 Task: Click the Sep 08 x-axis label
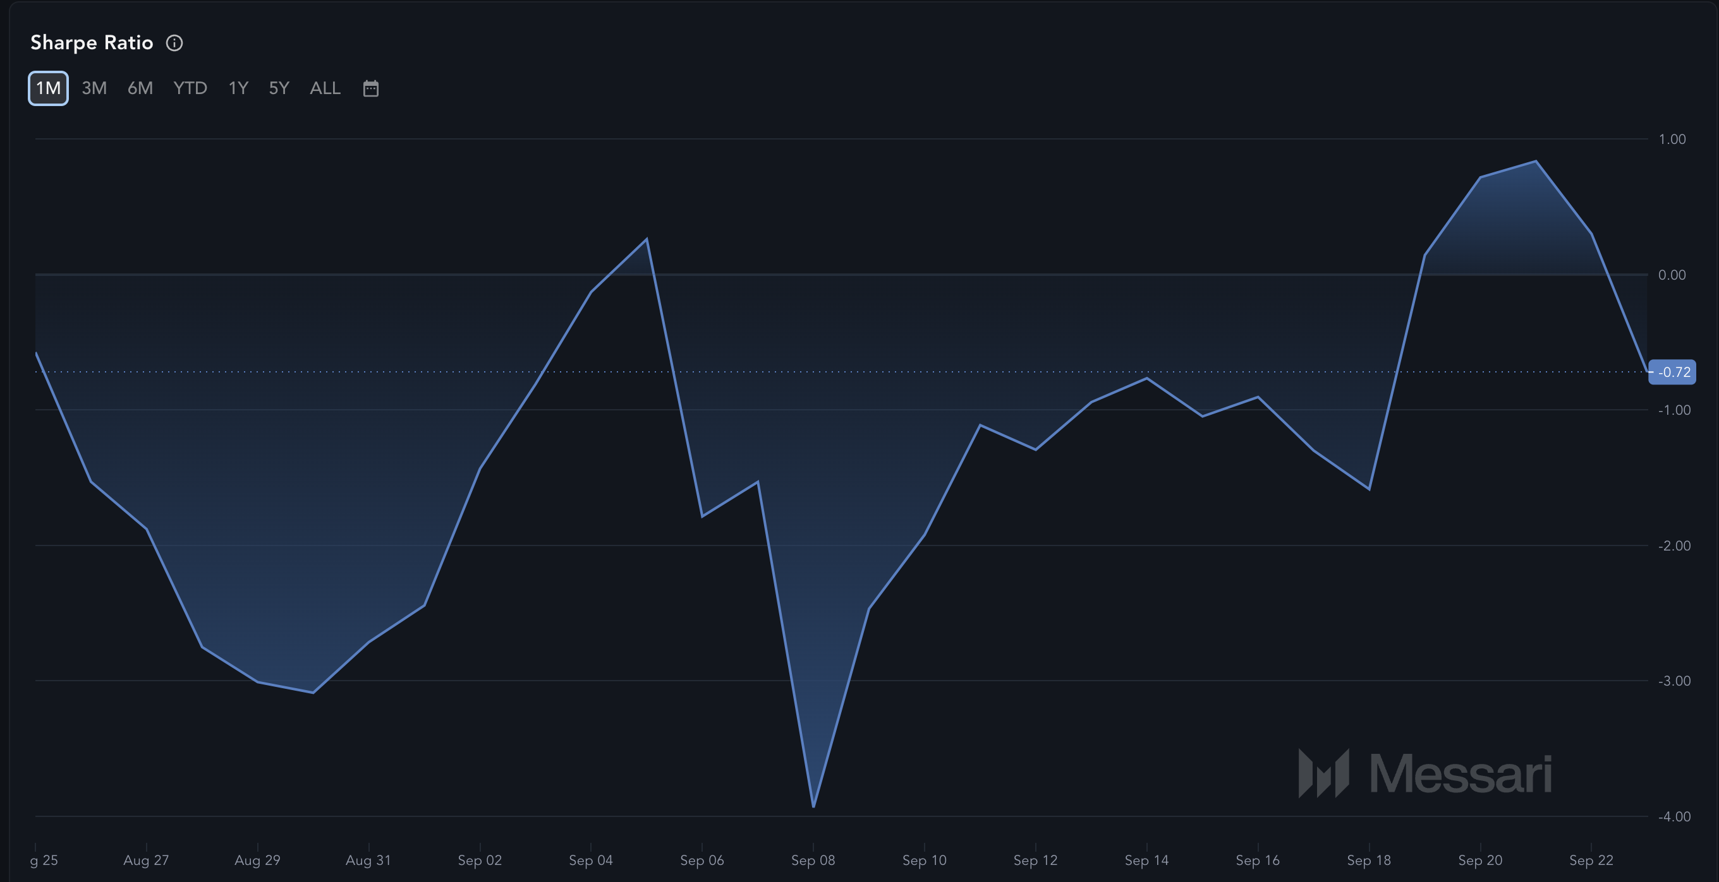(813, 860)
